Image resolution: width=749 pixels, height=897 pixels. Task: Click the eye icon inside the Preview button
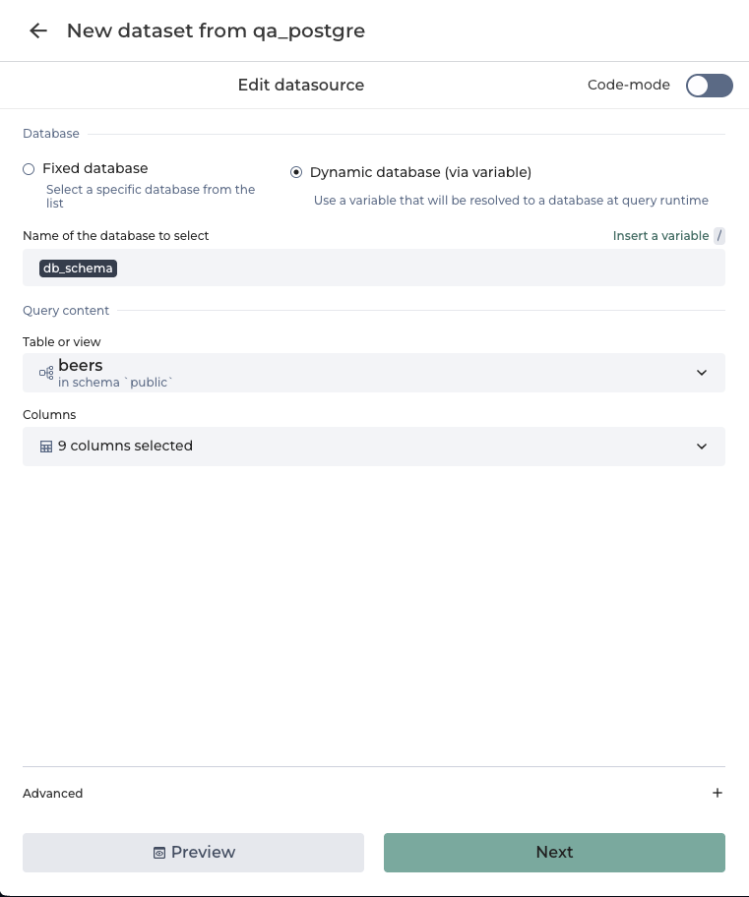pyautogui.click(x=159, y=853)
